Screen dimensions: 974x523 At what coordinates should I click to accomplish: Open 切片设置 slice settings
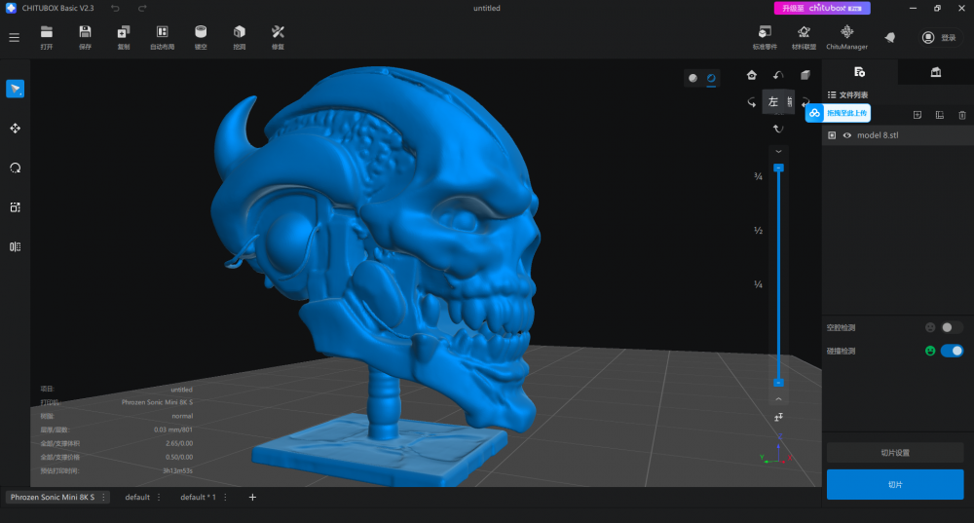click(x=895, y=453)
